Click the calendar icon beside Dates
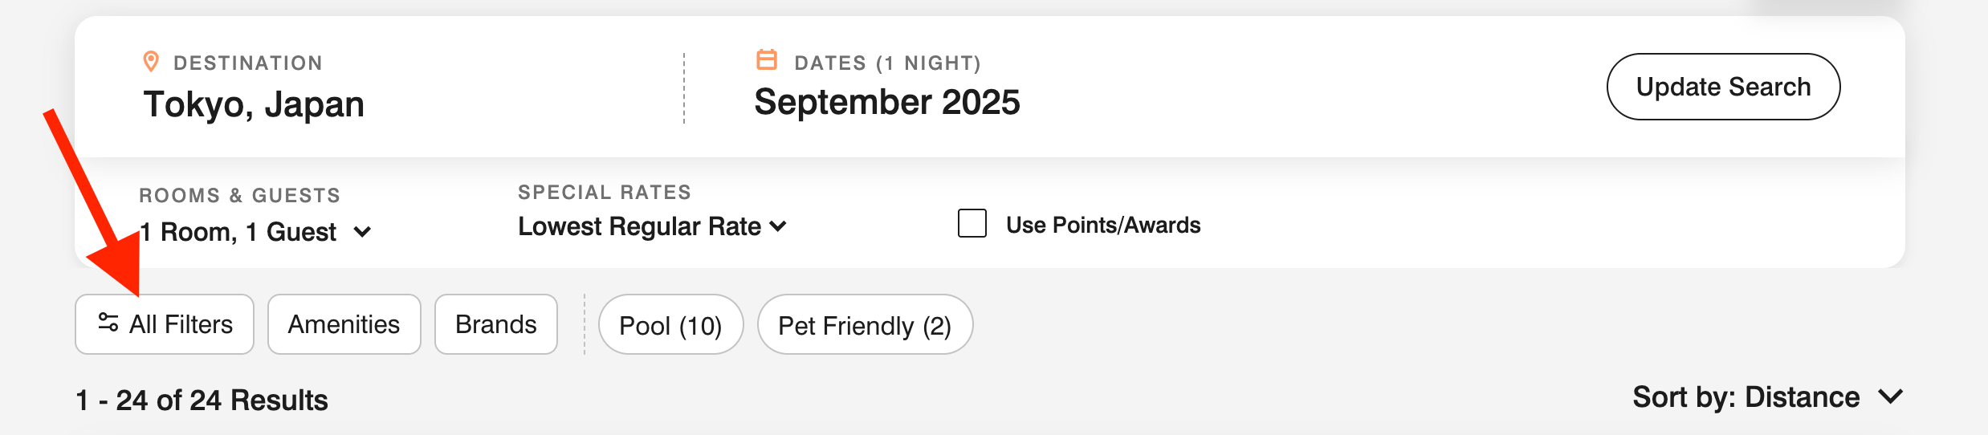The width and height of the screenshot is (1988, 435). click(x=767, y=60)
